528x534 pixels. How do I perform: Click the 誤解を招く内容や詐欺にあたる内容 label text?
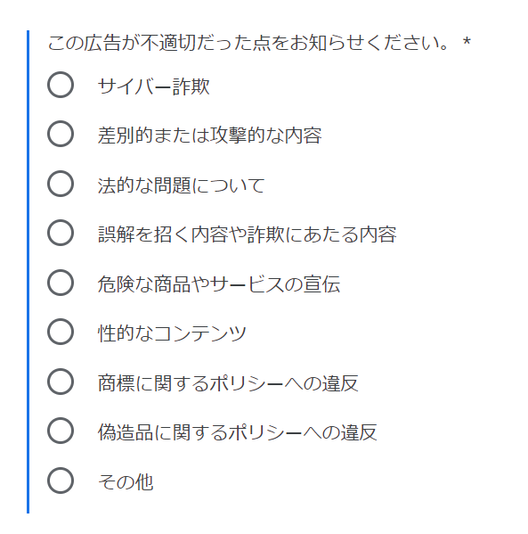247,234
